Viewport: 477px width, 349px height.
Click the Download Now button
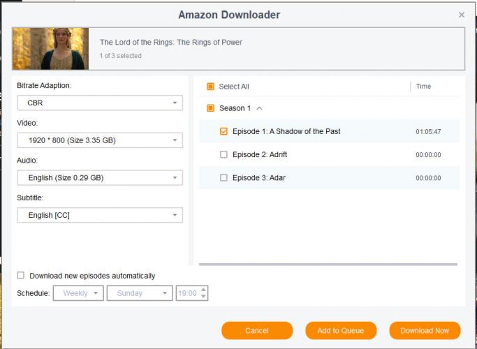[425, 330]
